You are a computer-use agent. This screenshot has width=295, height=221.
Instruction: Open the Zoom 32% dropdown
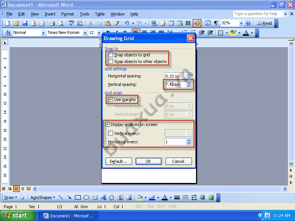coord(241,23)
